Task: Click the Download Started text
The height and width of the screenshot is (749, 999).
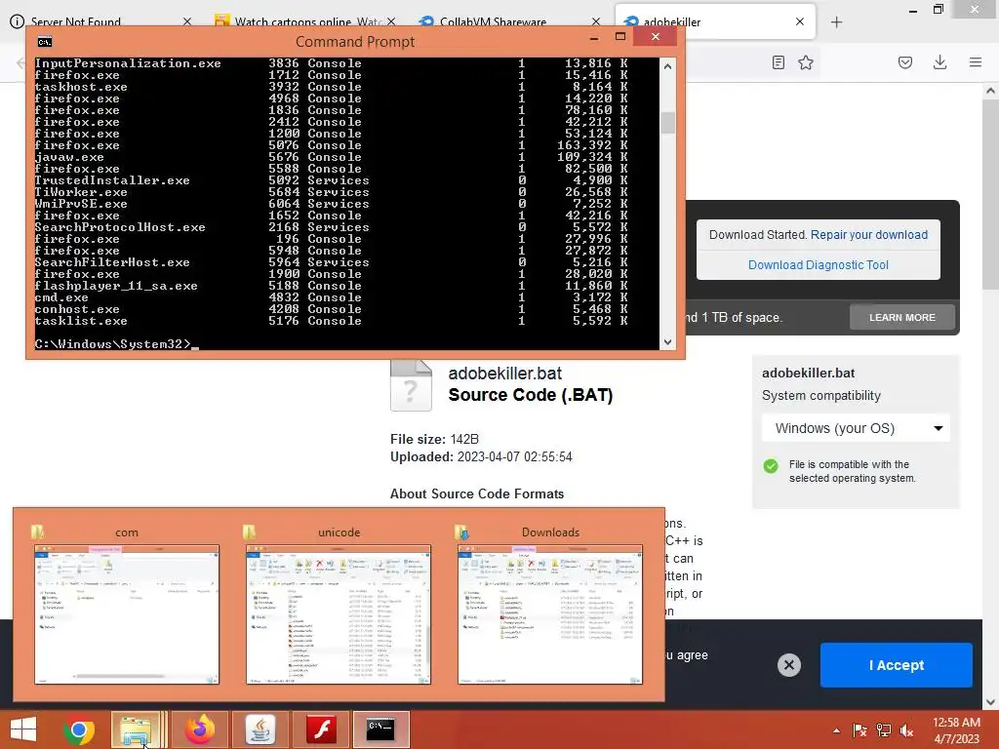Action: pos(758,234)
